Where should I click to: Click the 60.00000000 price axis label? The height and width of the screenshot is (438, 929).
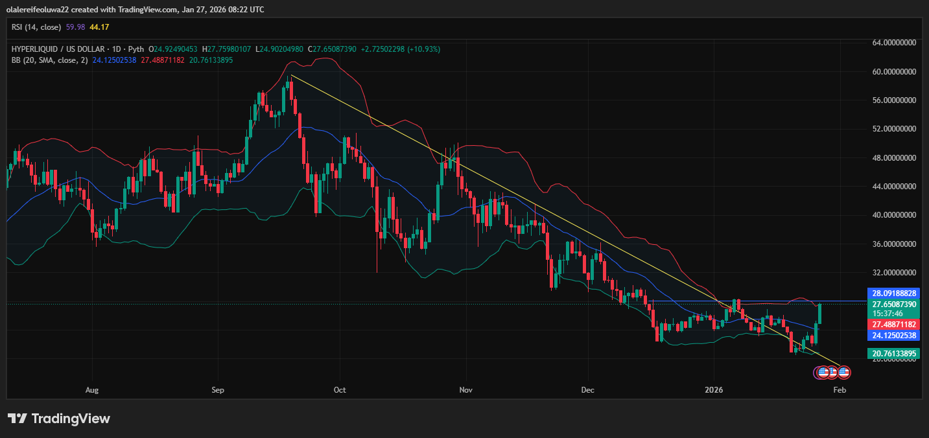pos(894,71)
